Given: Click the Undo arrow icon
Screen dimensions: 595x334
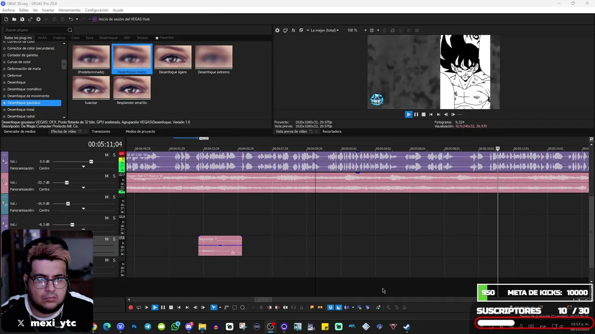Looking at the screenshot, I should (71, 19).
